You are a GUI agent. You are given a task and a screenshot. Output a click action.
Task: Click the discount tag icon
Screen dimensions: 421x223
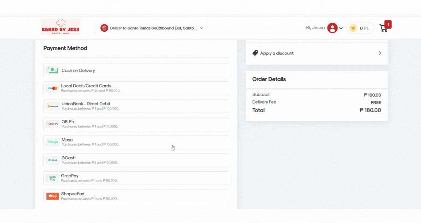tap(255, 53)
